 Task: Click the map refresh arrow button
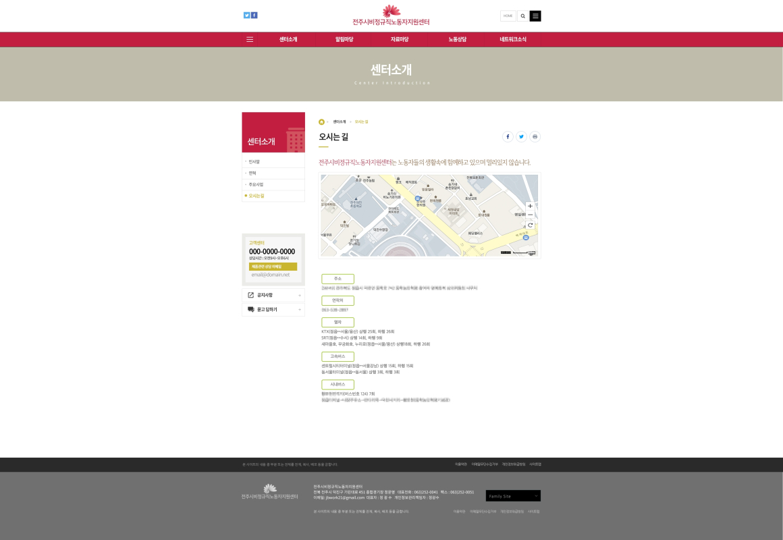coord(530,225)
